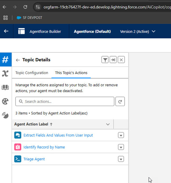Open row menu for Identify Record by Name
The width and height of the screenshot is (171, 183).
click(x=121, y=147)
